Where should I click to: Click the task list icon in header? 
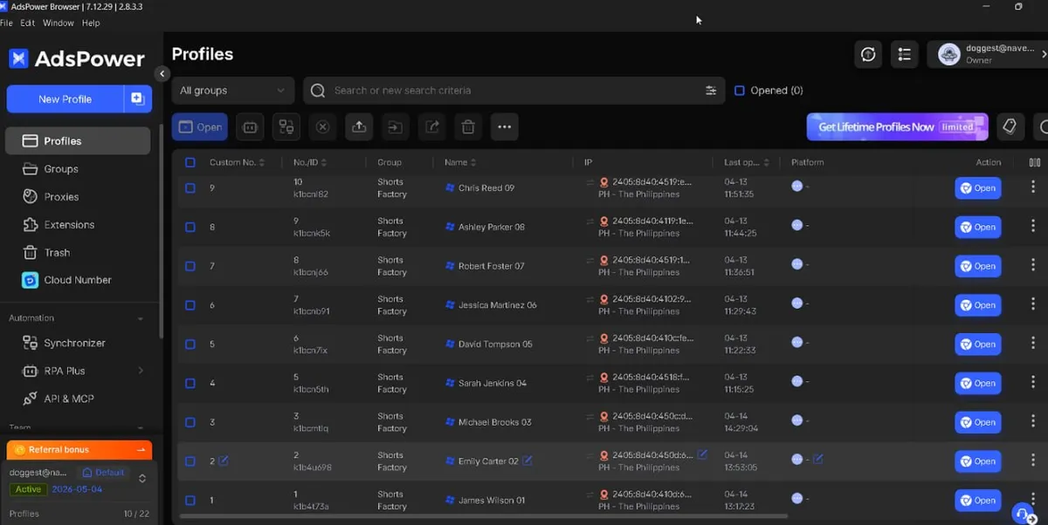(x=905, y=55)
